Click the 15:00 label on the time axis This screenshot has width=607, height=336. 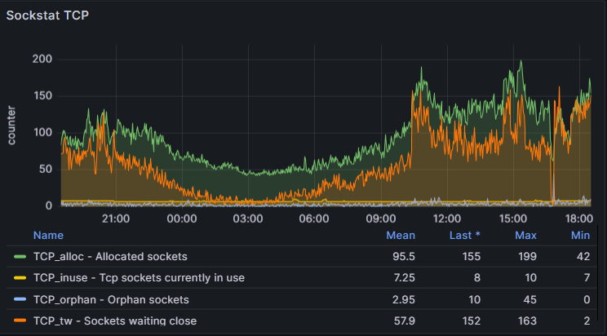point(512,219)
